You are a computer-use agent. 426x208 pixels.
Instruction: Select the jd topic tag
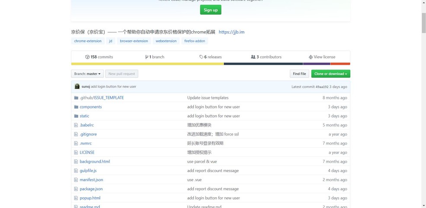(x=111, y=41)
